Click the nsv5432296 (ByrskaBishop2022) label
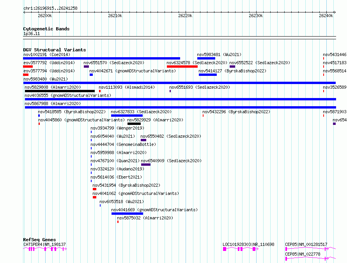This screenshot has width=347, height=263. coord(236,112)
